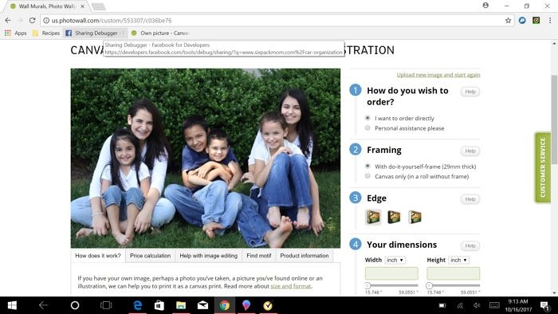The width and height of the screenshot is (558, 314).
Task: Open Microsoft Edge from the taskbar
Action: (x=138, y=305)
